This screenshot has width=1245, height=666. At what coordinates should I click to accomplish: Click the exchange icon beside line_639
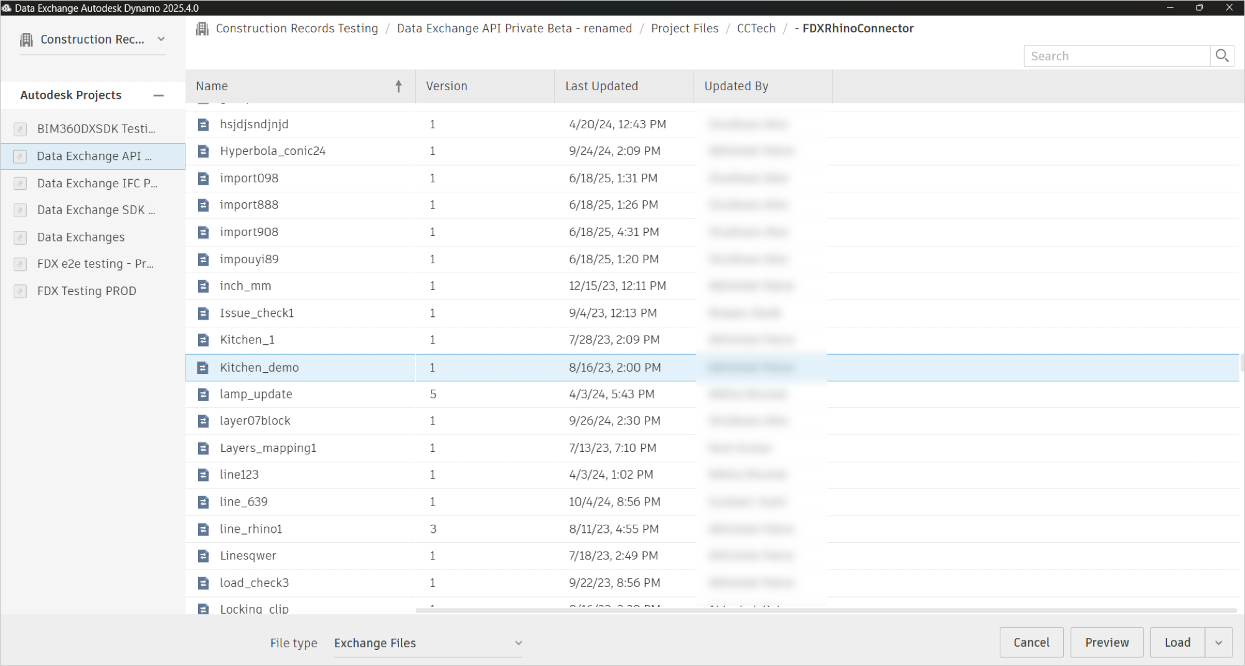pyautogui.click(x=203, y=502)
